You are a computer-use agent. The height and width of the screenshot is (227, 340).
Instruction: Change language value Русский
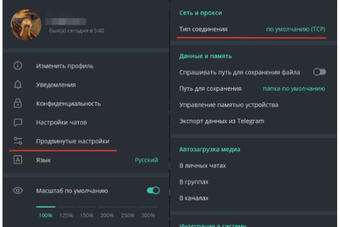(146, 160)
